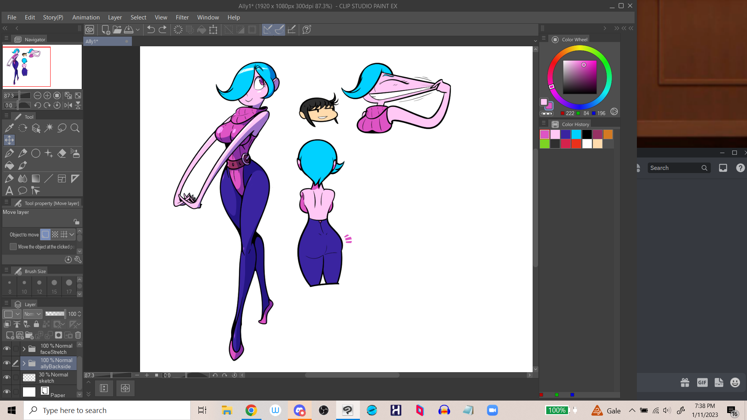Select the Eyedropper tool
The width and height of the screenshot is (747, 420).
[x=9, y=128]
